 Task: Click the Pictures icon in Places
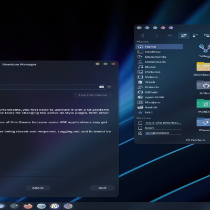140,72
